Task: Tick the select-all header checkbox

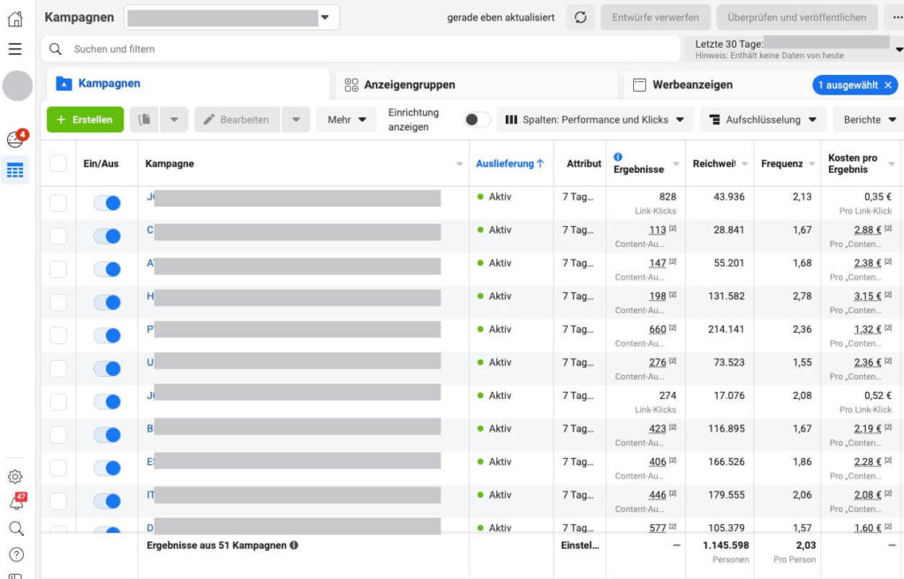Action: point(58,163)
